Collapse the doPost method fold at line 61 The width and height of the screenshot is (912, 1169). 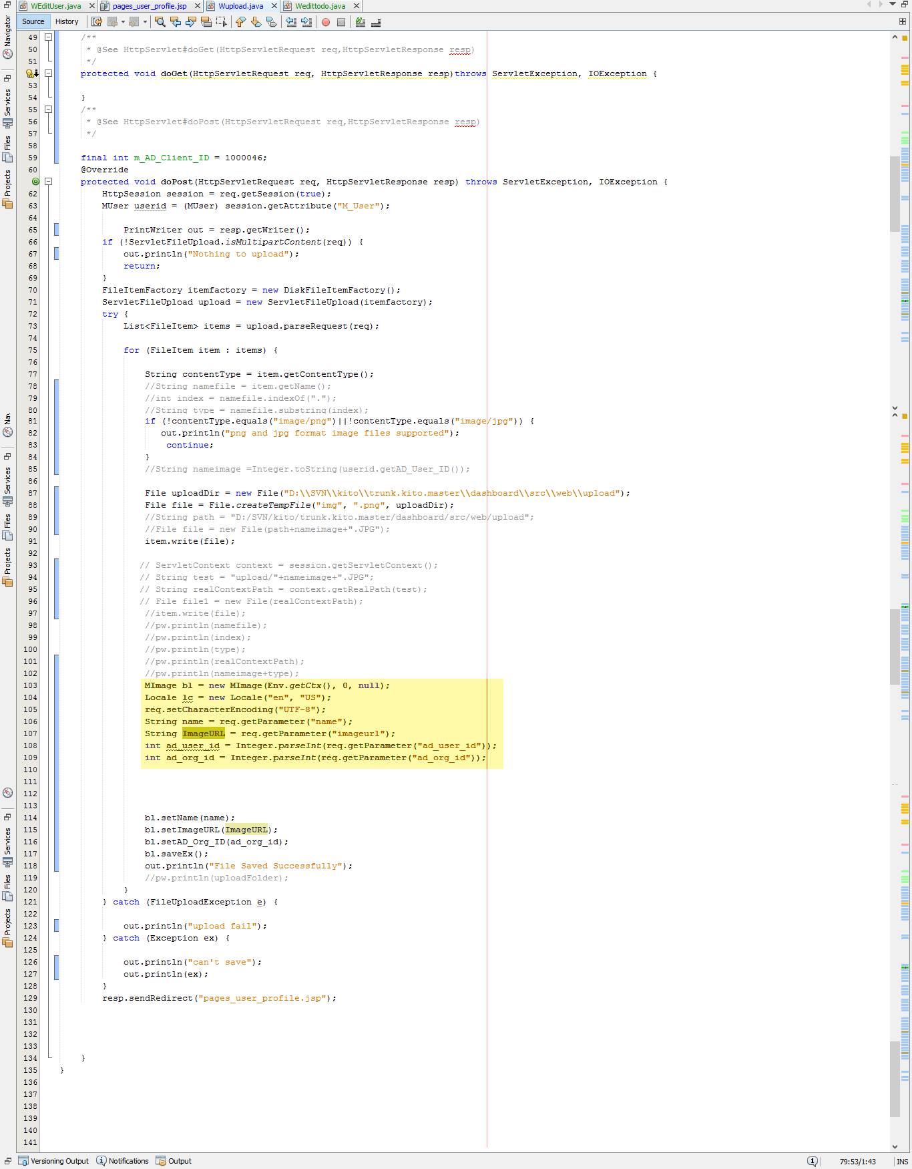click(x=48, y=182)
